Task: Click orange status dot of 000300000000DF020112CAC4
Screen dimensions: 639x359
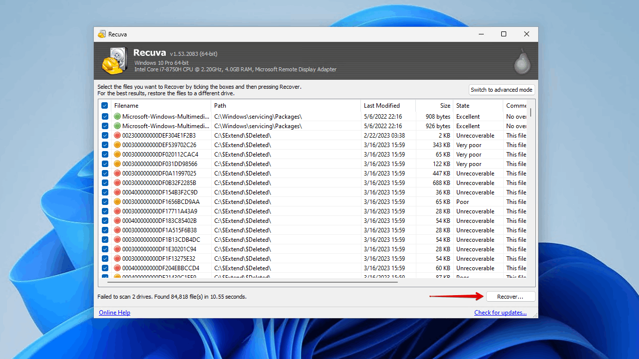Action: coord(117,155)
